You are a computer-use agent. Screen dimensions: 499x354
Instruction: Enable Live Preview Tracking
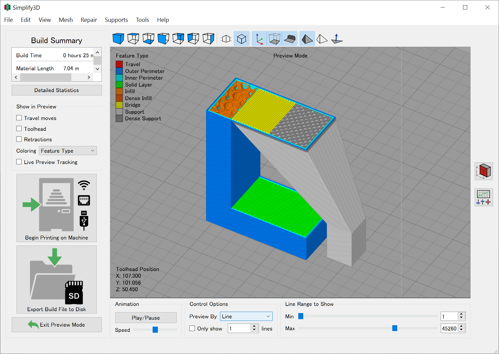click(x=19, y=162)
